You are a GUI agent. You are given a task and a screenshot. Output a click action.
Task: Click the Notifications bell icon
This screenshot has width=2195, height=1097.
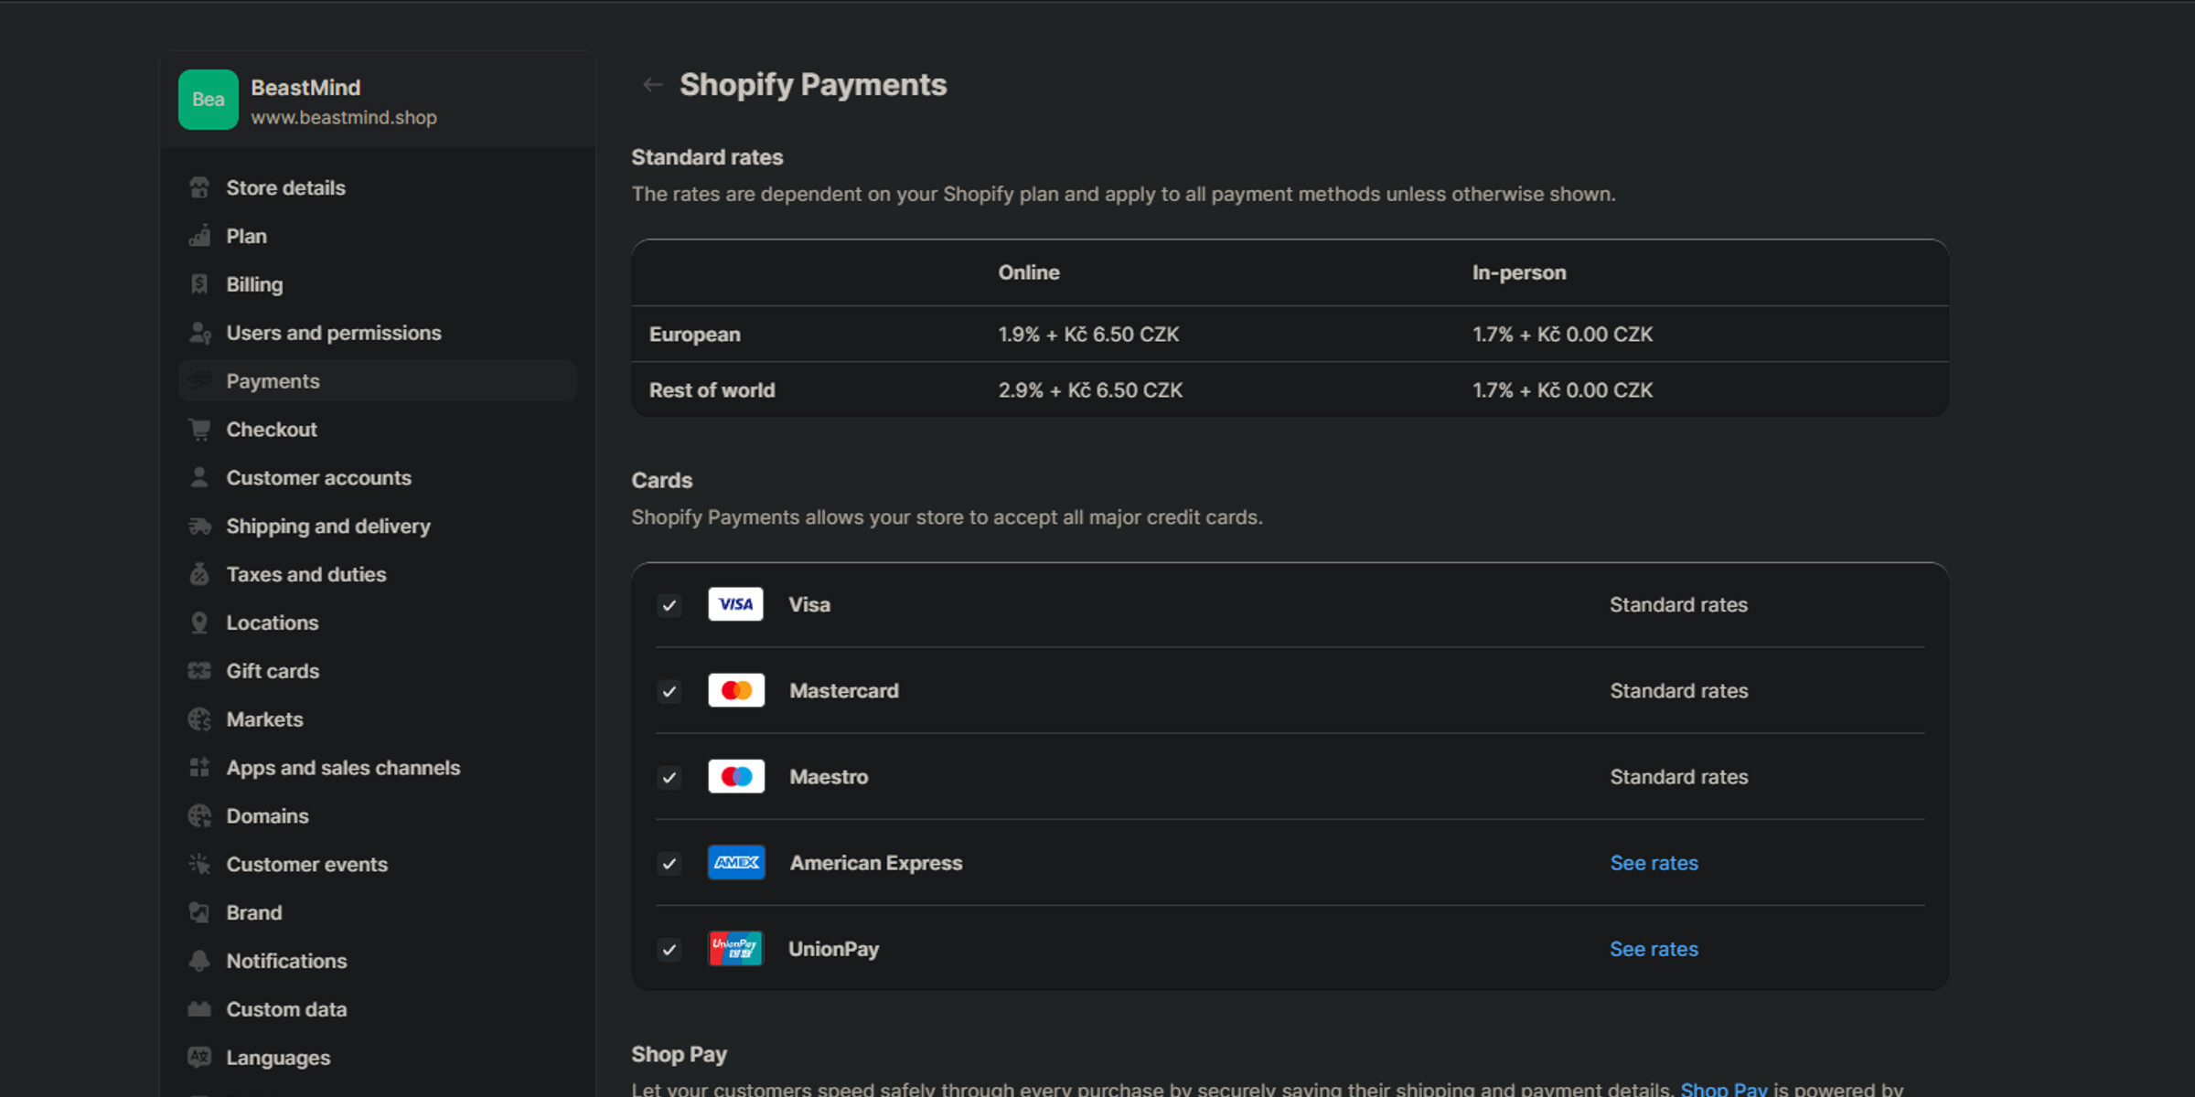point(199,961)
